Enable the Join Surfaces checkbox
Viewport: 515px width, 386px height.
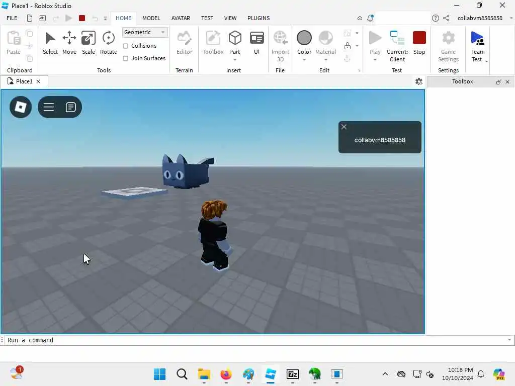pos(125,58)
